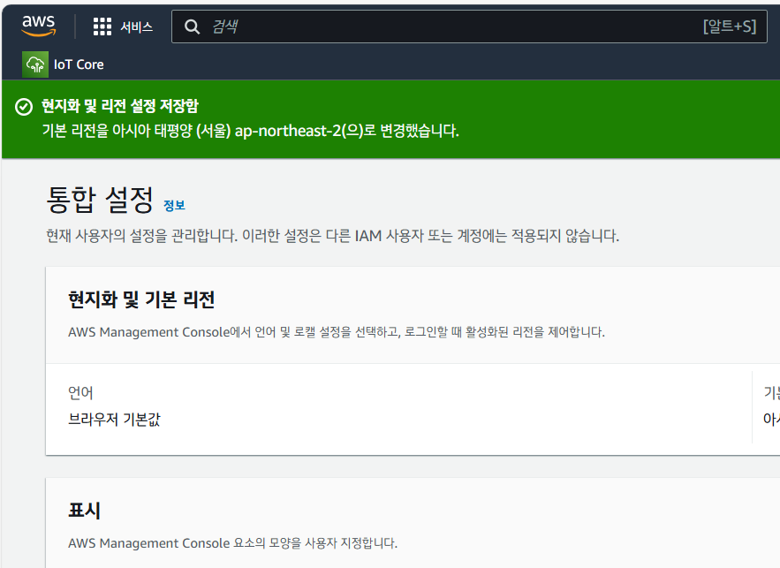The height and width of the screenshot is (568, 780).
Task: Click the 통합 설정 page heading
Action: click(100, 200)
